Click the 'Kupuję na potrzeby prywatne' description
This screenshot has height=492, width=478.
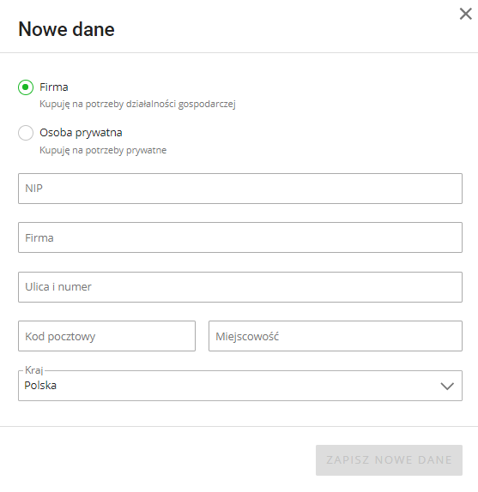pos(103,150)
